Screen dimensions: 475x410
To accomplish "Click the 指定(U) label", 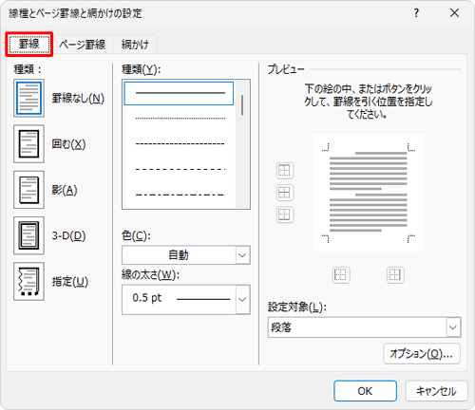I will [x=70, y=282].
